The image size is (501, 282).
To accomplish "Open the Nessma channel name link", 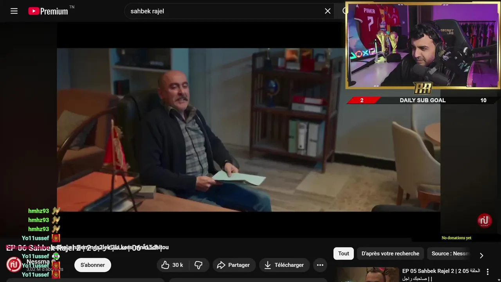I will coord(38,262).
